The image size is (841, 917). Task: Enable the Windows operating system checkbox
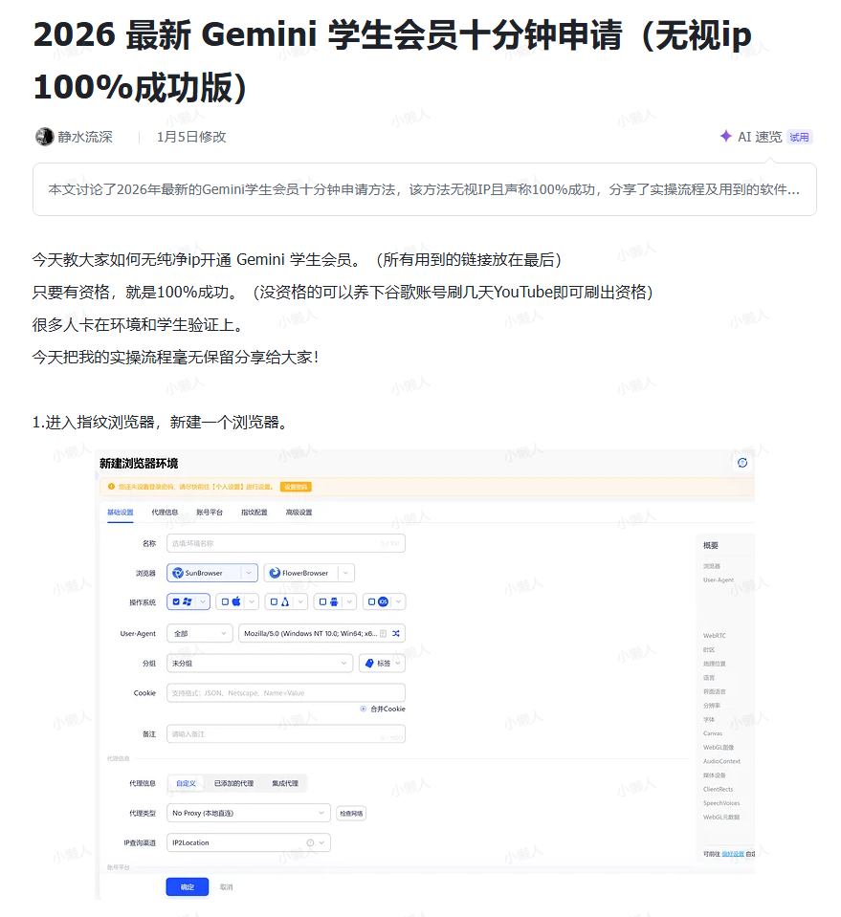click(175, 601)
